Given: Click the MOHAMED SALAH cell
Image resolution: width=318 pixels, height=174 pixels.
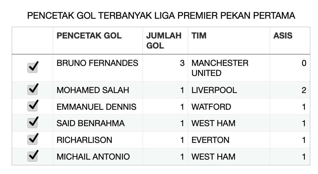Looking at the screenshot, I should [93, 90].
